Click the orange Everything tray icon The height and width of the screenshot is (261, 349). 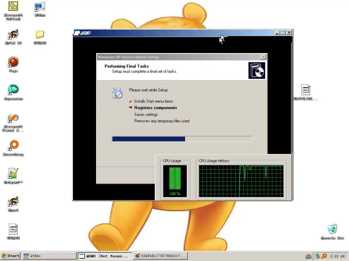coord(324,256)
